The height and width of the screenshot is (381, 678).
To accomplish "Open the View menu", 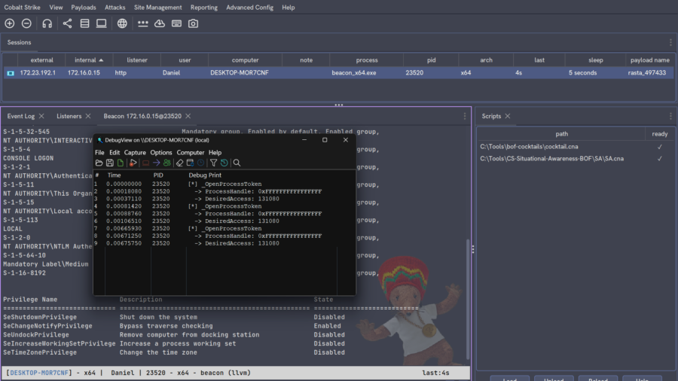I will click(56, 8).
